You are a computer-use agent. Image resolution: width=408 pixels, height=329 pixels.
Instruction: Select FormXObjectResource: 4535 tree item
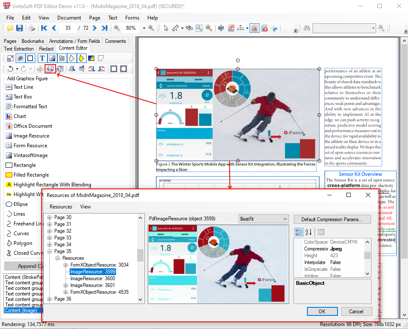[99, 292]
